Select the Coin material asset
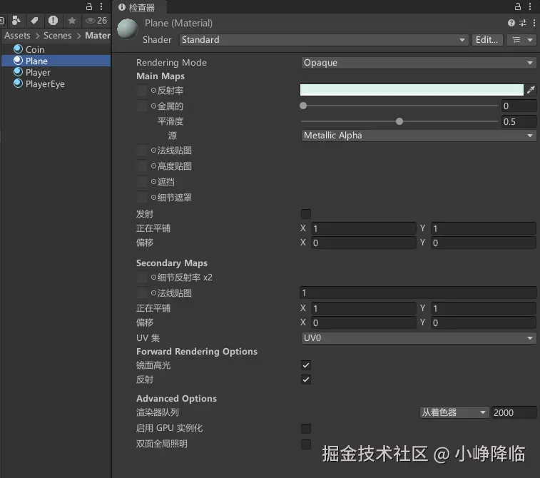540x478 pixels. coord(34,49)
